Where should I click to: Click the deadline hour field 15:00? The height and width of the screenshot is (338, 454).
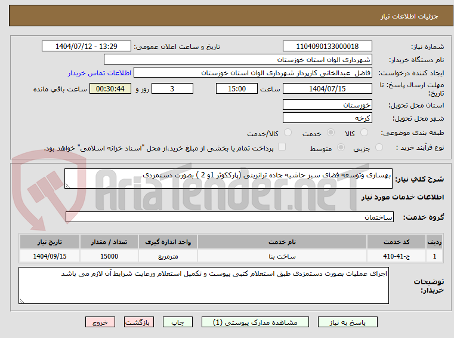tap(237, 89)
